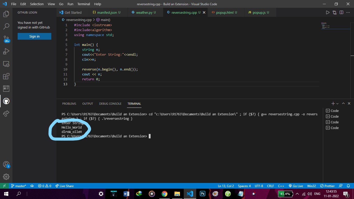Open the notifications bell in status bar
Screen dimensions: 354x199
click(x=348, y=186)
